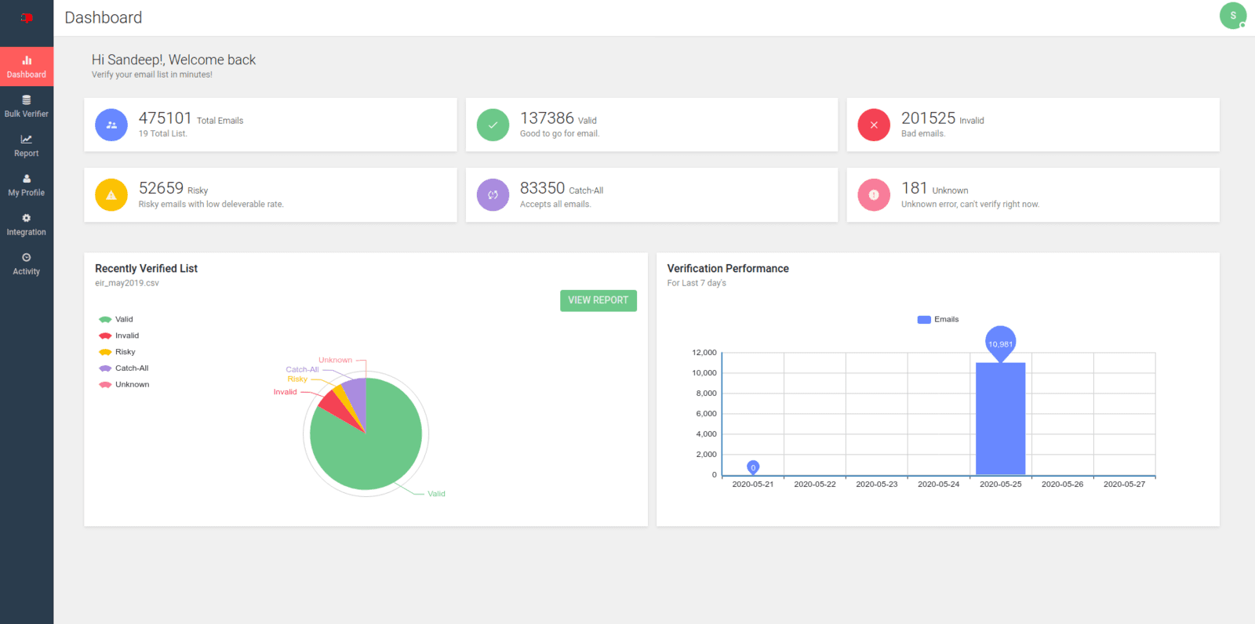Click the VIEW REPORT button

(598, 300)
